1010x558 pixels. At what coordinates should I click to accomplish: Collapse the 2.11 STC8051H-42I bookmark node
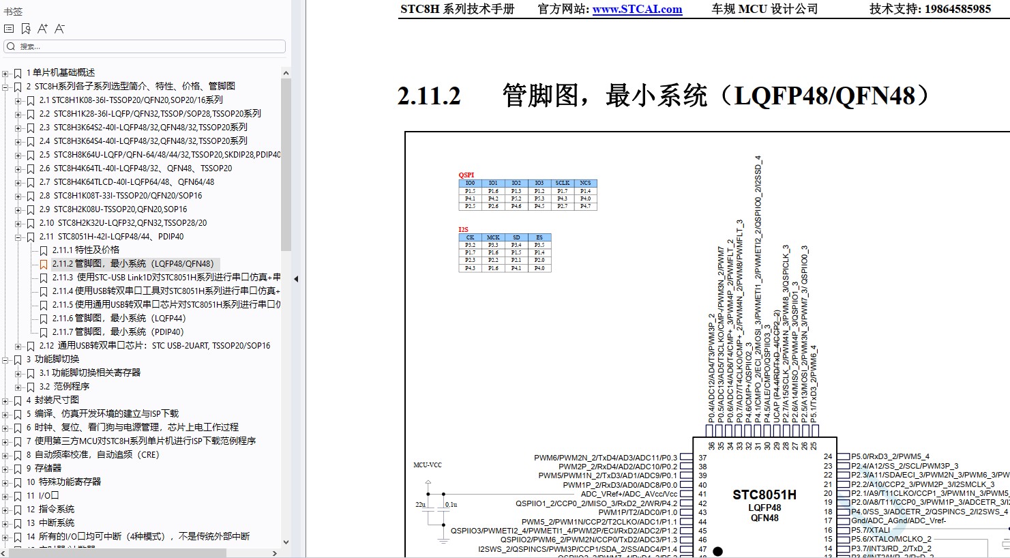coord(18,237)
